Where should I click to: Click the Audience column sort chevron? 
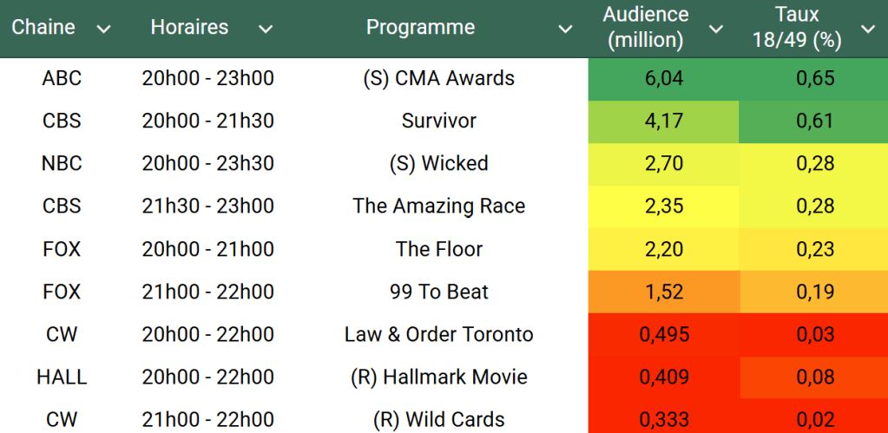tap(716, 29)
